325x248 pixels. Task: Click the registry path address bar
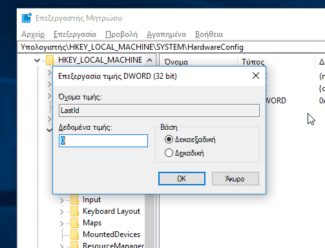(x=171, y=47)
